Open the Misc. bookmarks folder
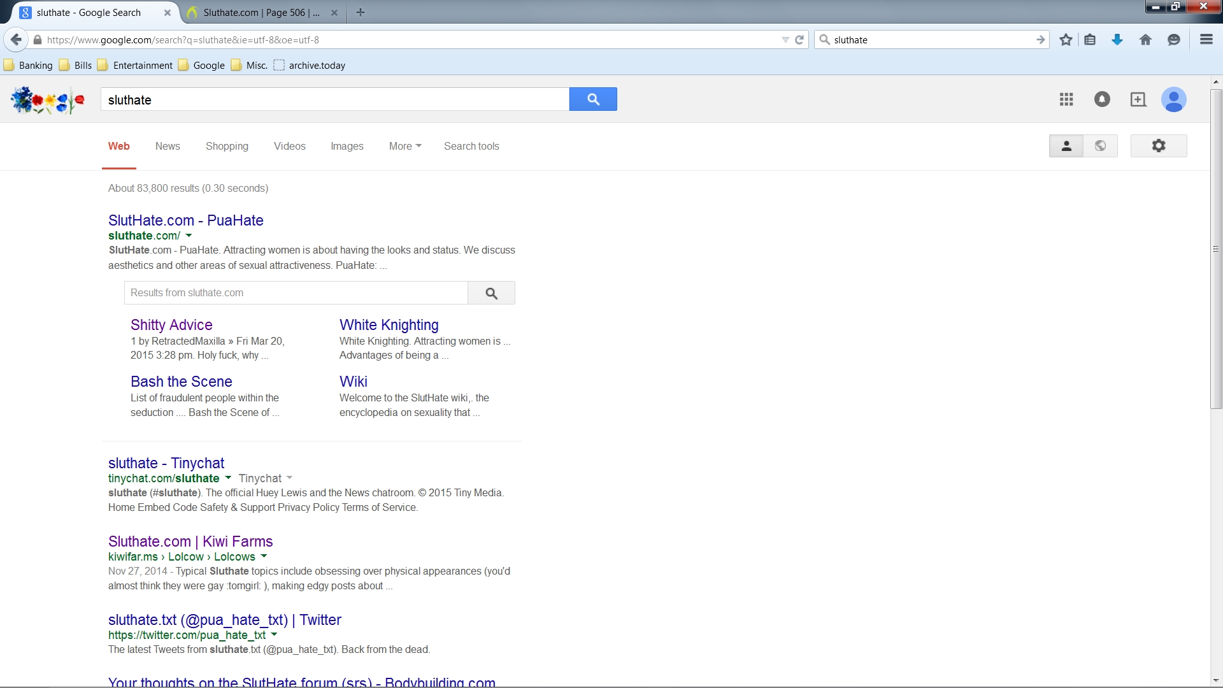Viewport: 1223px width, 688px height. [x=249, y=65]
